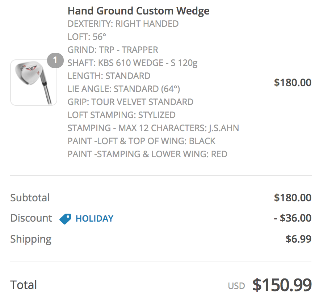Click the quantity badge showing 1

pos(55,60)
